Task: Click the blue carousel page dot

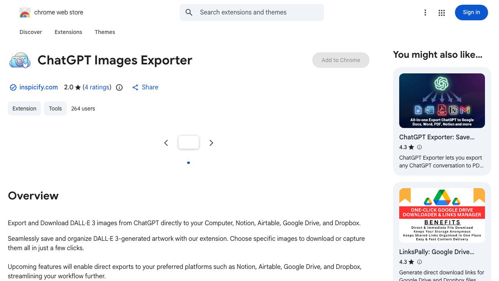Action: [x=188, y=163]
